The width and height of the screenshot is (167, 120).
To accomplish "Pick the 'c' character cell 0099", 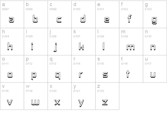I will 60,14.
